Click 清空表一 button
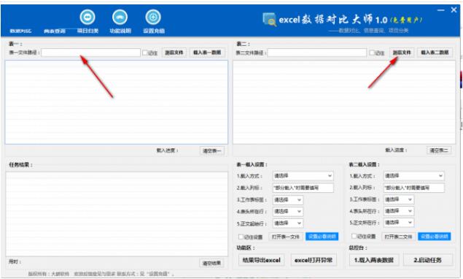 pyautogui.click(x=212, y=151)
